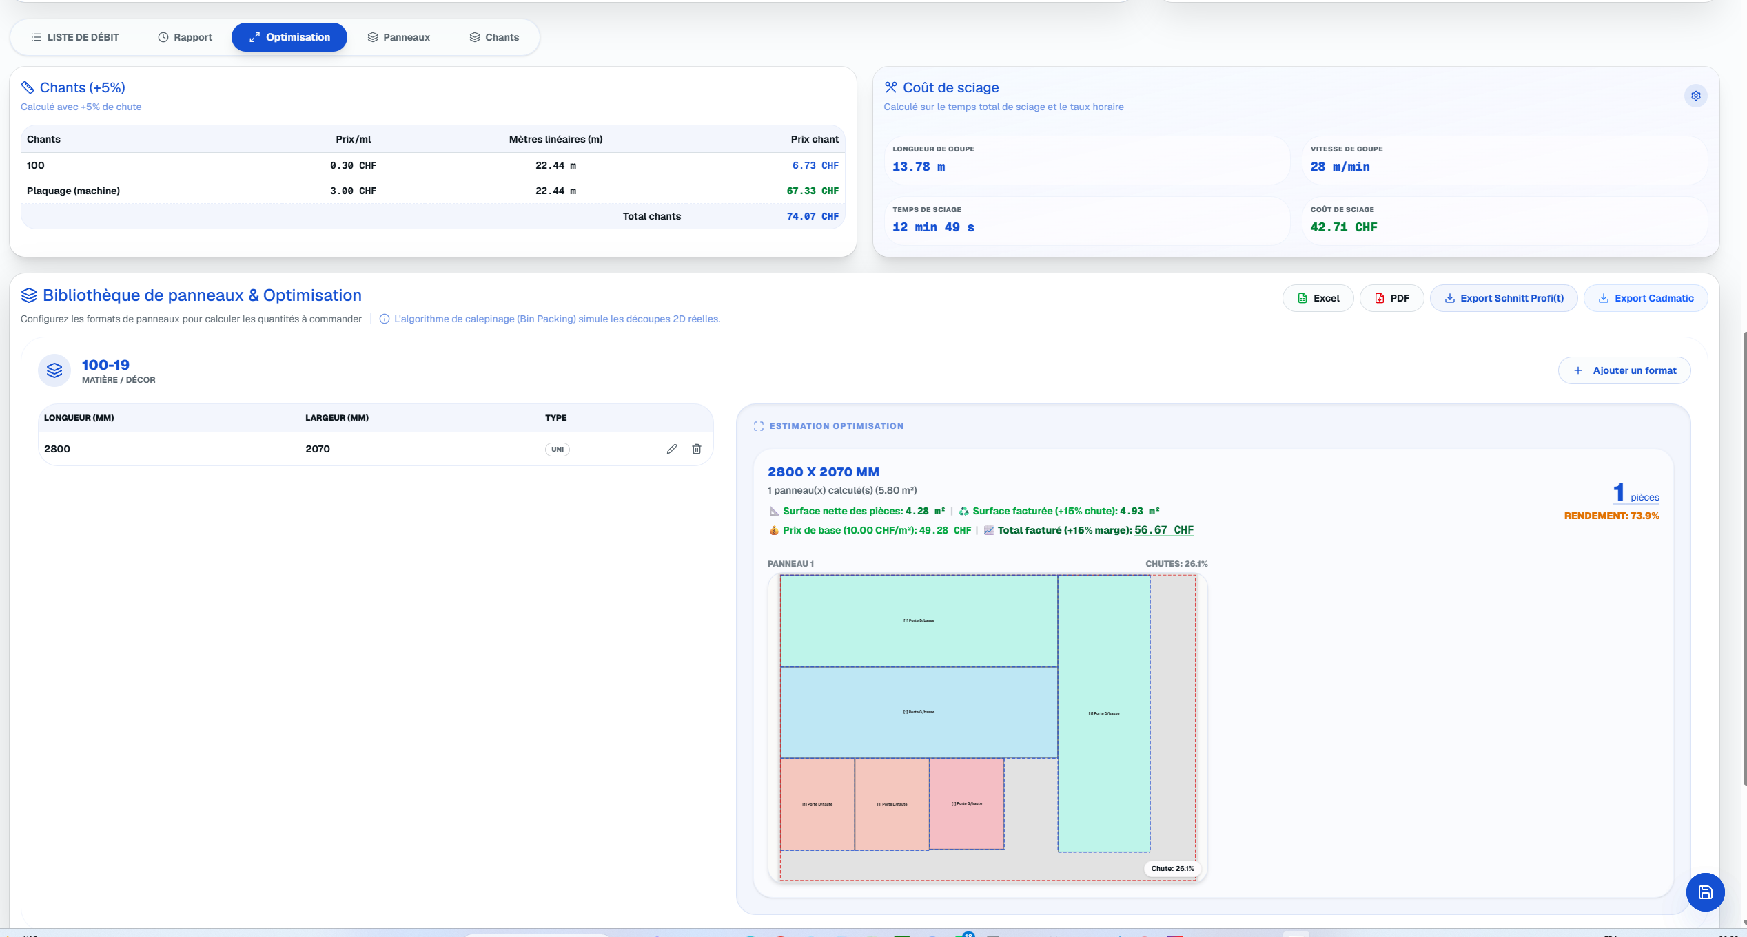Click Export Schnitt Profi(t)
This screenshot has height=937, width=1747.
[1504, 298]
